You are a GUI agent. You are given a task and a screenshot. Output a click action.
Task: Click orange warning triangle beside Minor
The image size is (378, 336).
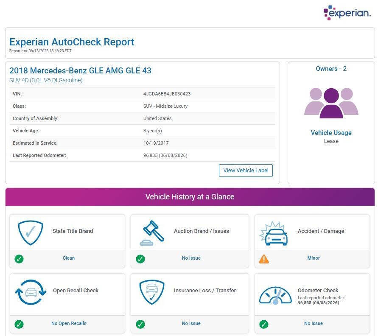264,259
